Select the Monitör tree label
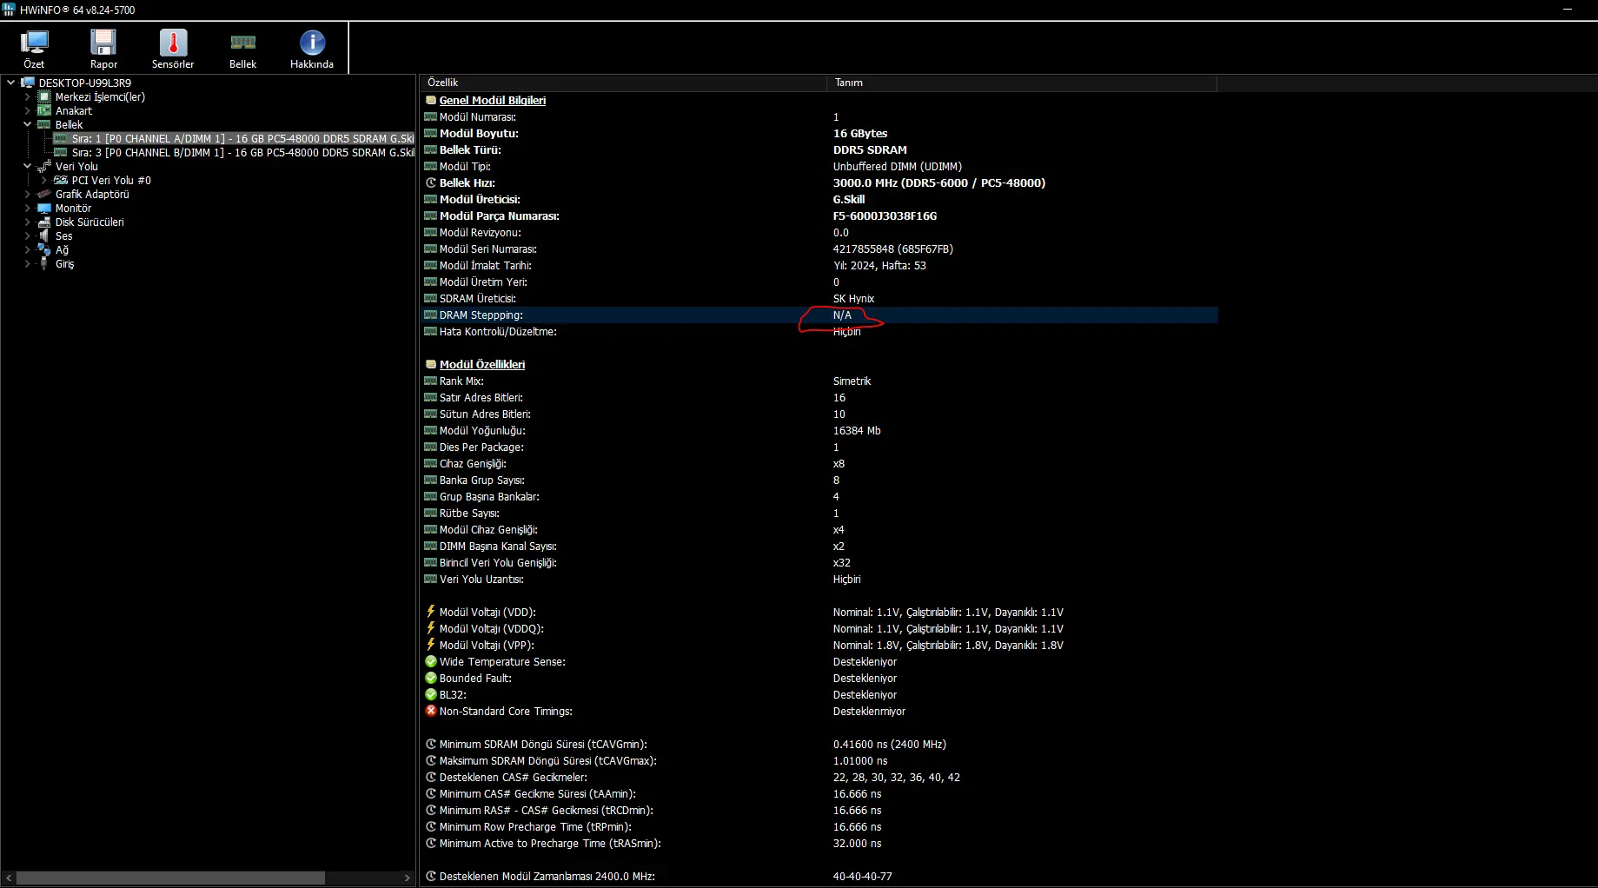Image resolution: width=1598 pixels, height=888 pixels. pos(73,208)
